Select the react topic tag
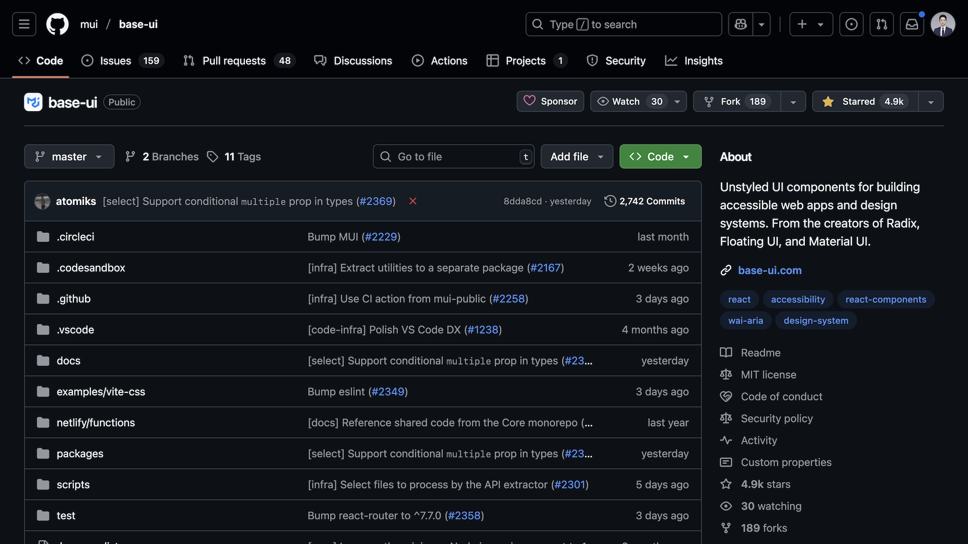The width and height of the screenshot is (968, 544). coord(739,299)
